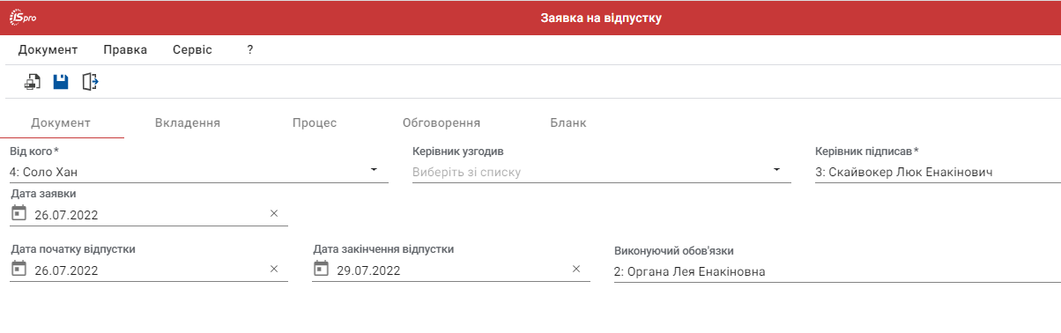Click the Виконуючий обов'язки input field
The image size is (1061, 333).
point(837,271)
